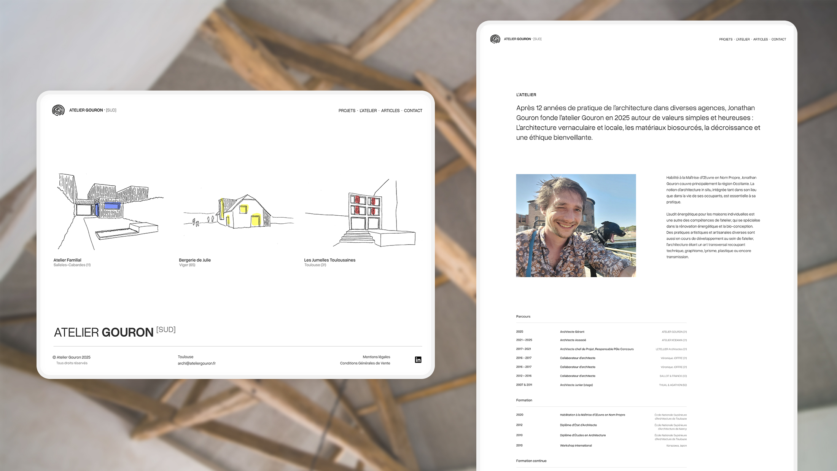
Task: Click the Formation section heading
Action: point(524,400)
